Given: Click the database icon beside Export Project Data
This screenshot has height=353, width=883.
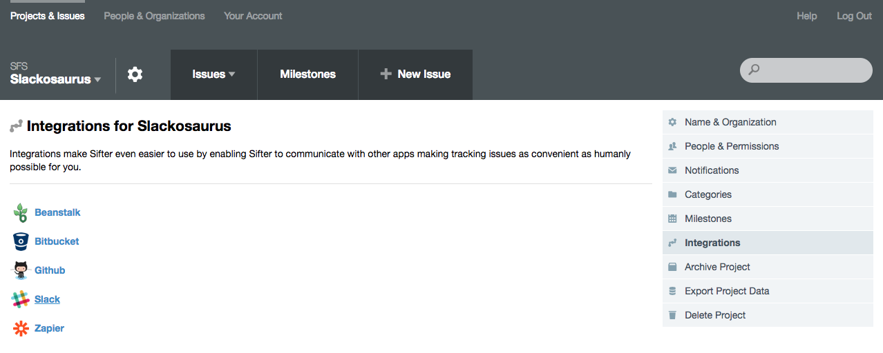Looking at the screenshot, I should tap(672, 291).
